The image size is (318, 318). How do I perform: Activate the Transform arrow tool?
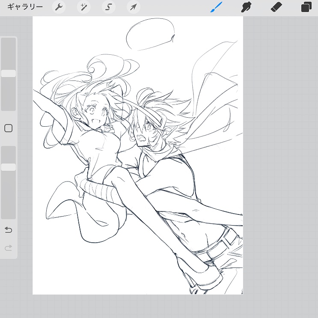click(x=134, y=7)
